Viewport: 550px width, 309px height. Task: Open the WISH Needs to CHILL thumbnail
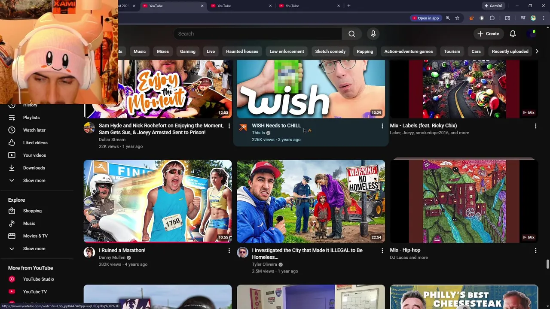[311, 89]
